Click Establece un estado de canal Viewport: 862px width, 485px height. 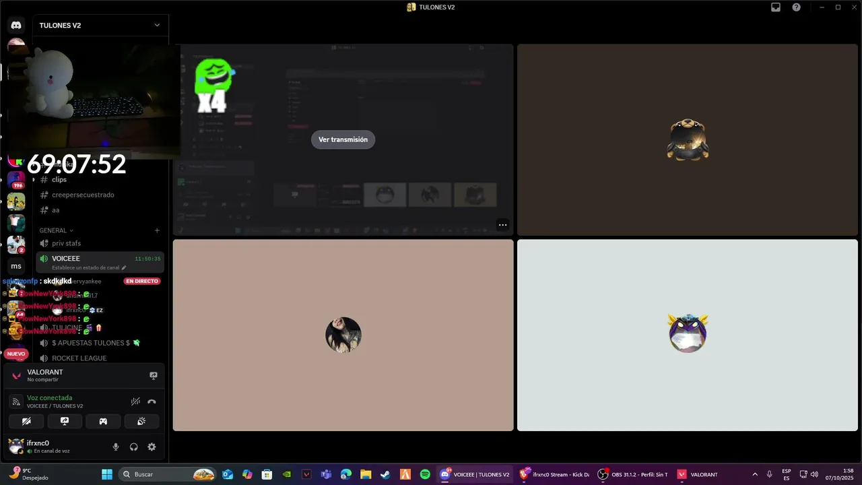click(x=89, y=267)
